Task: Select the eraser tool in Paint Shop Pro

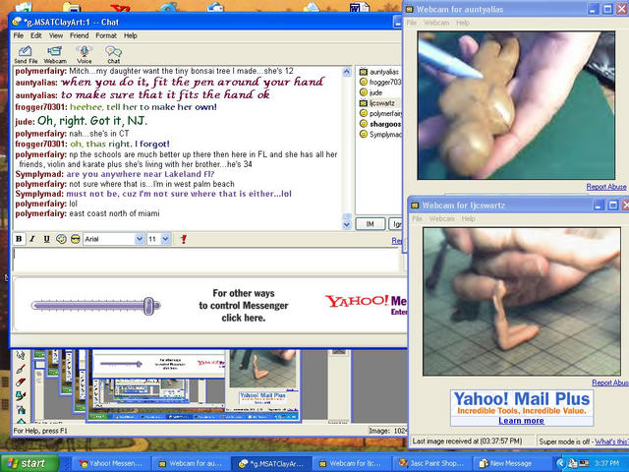Action: click(21, 383)
